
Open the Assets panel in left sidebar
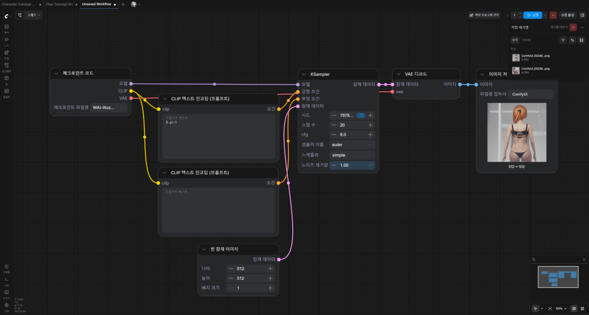coord(6,28)
